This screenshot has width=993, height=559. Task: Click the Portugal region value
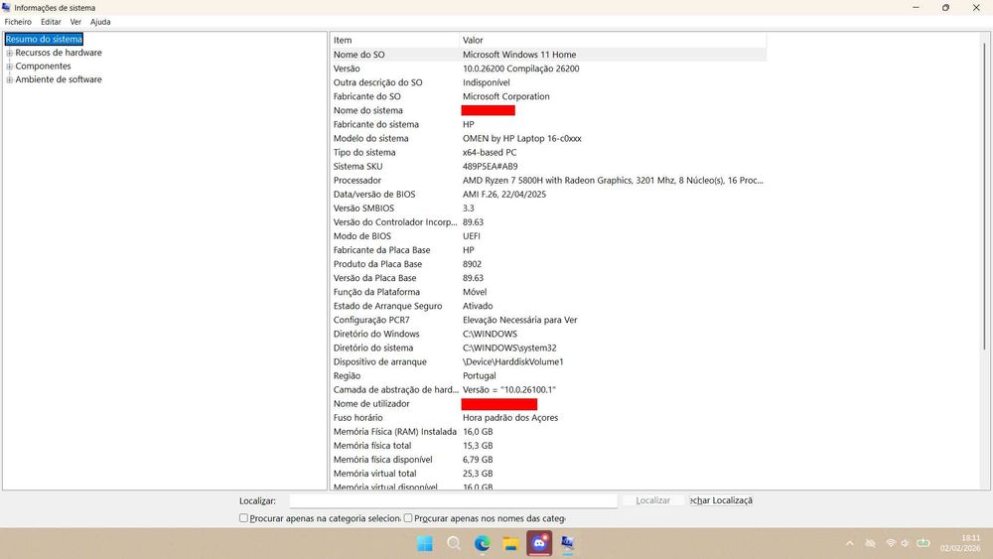[x=480, y=375]
